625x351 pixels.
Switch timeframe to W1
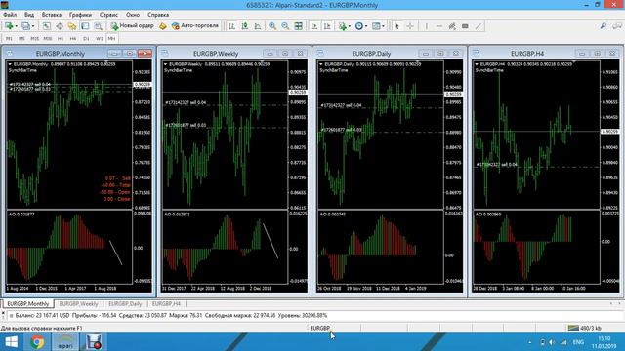click(99, 39)
